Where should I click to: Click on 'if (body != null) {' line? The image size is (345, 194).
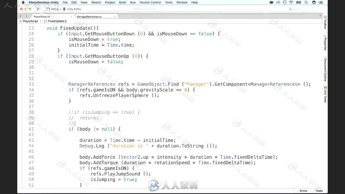point(95,129)
